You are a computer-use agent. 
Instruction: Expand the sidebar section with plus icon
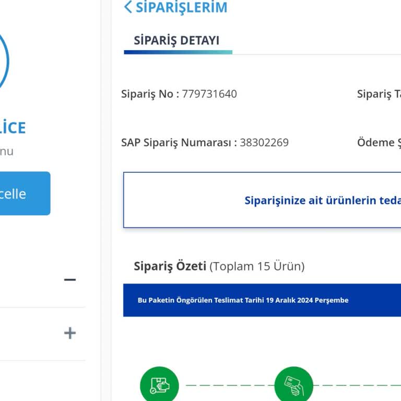coord(70,333)
